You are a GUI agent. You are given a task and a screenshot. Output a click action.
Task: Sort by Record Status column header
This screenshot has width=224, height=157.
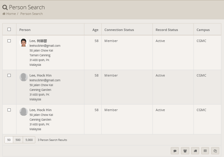[x=167, y=30]
